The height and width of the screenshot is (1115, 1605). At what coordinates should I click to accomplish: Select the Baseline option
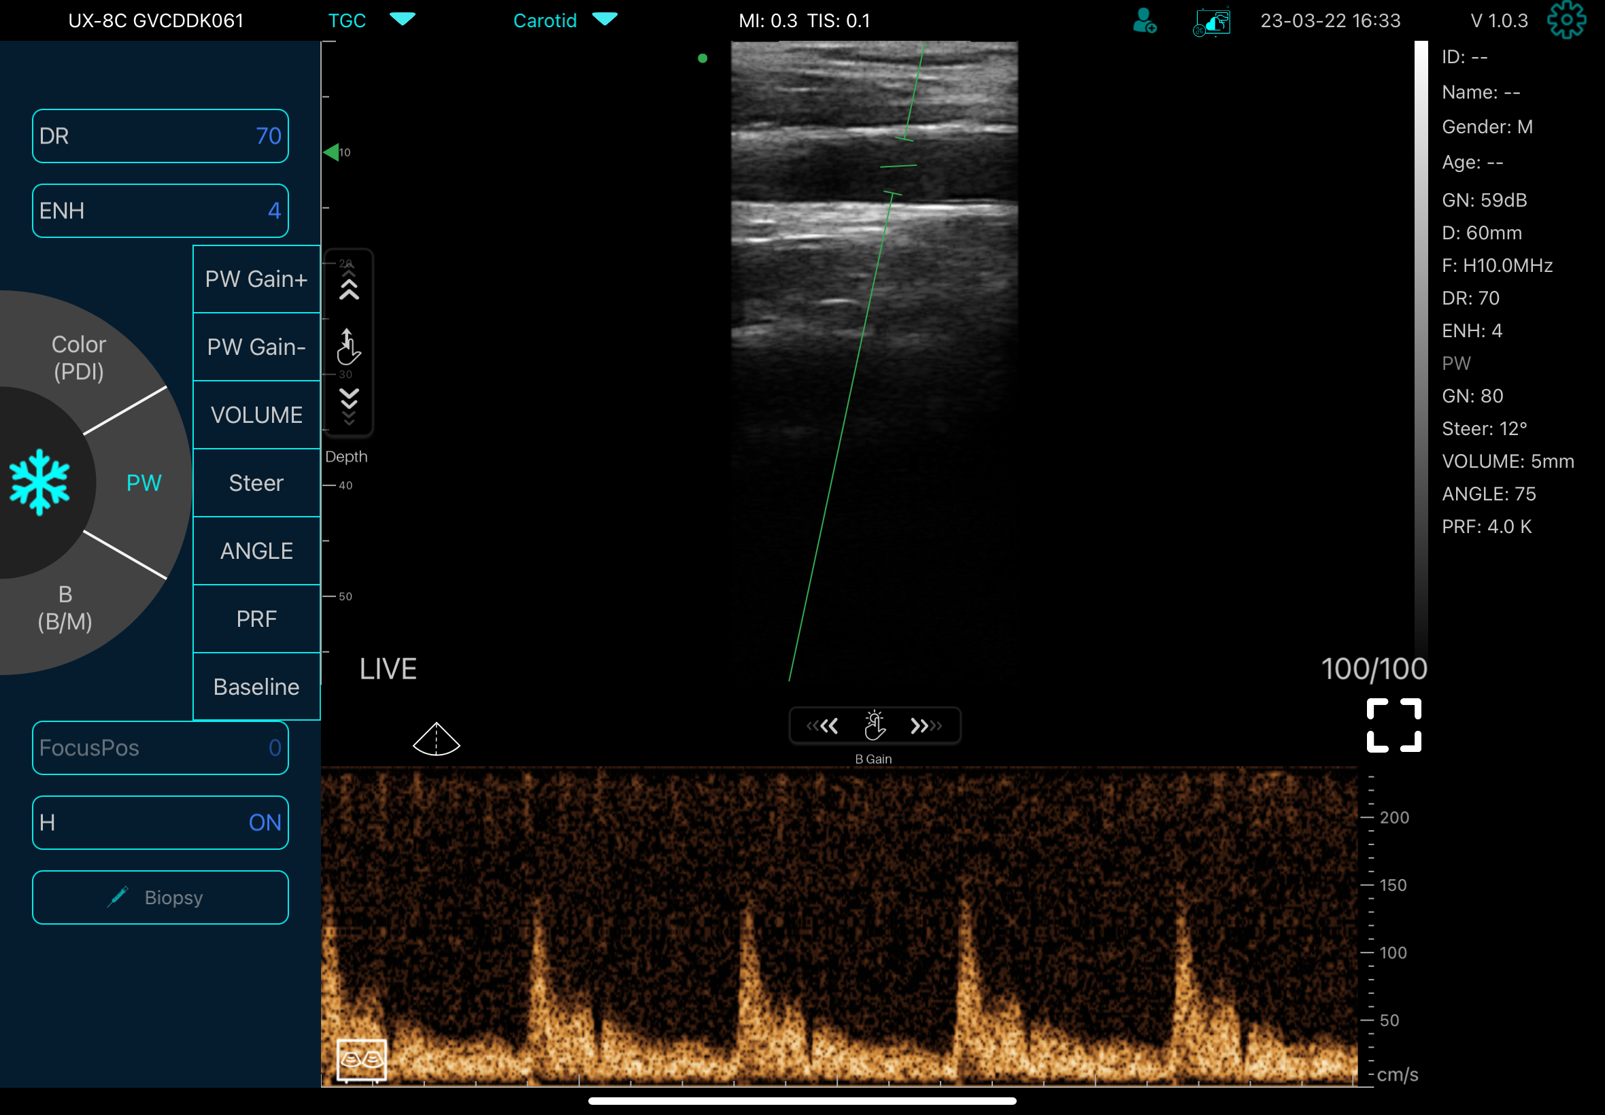256,687
